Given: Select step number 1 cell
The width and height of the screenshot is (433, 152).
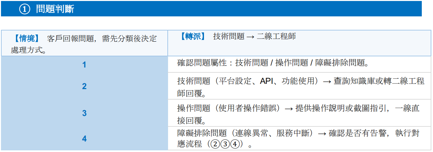Looking at the screenshot, I should [84, 65].
